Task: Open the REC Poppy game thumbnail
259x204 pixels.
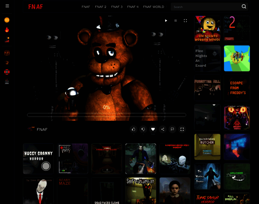Action: (x=73, y=159)
